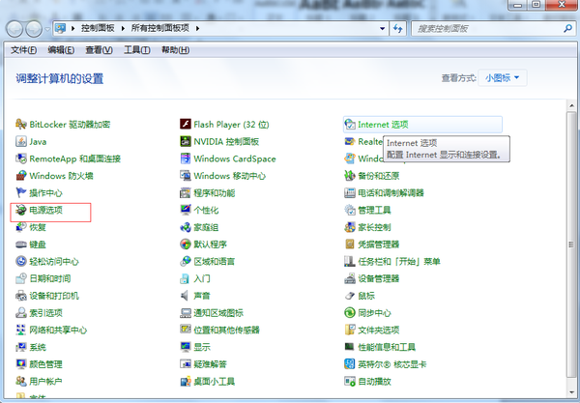Viewport: 580px width, 403px height.
Task: Open the 管理工具 link
Action: [x=374, y=210]
